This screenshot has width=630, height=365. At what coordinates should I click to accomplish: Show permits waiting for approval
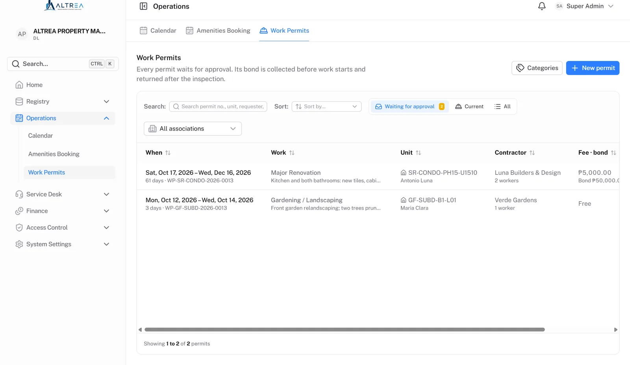[x=409, y=107]
